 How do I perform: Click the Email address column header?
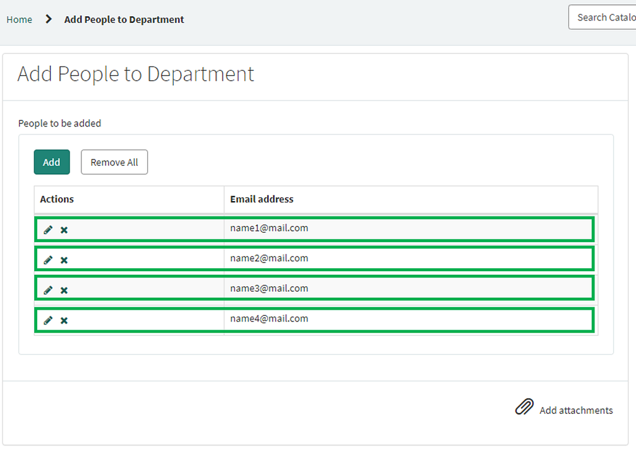click(411, 199)
